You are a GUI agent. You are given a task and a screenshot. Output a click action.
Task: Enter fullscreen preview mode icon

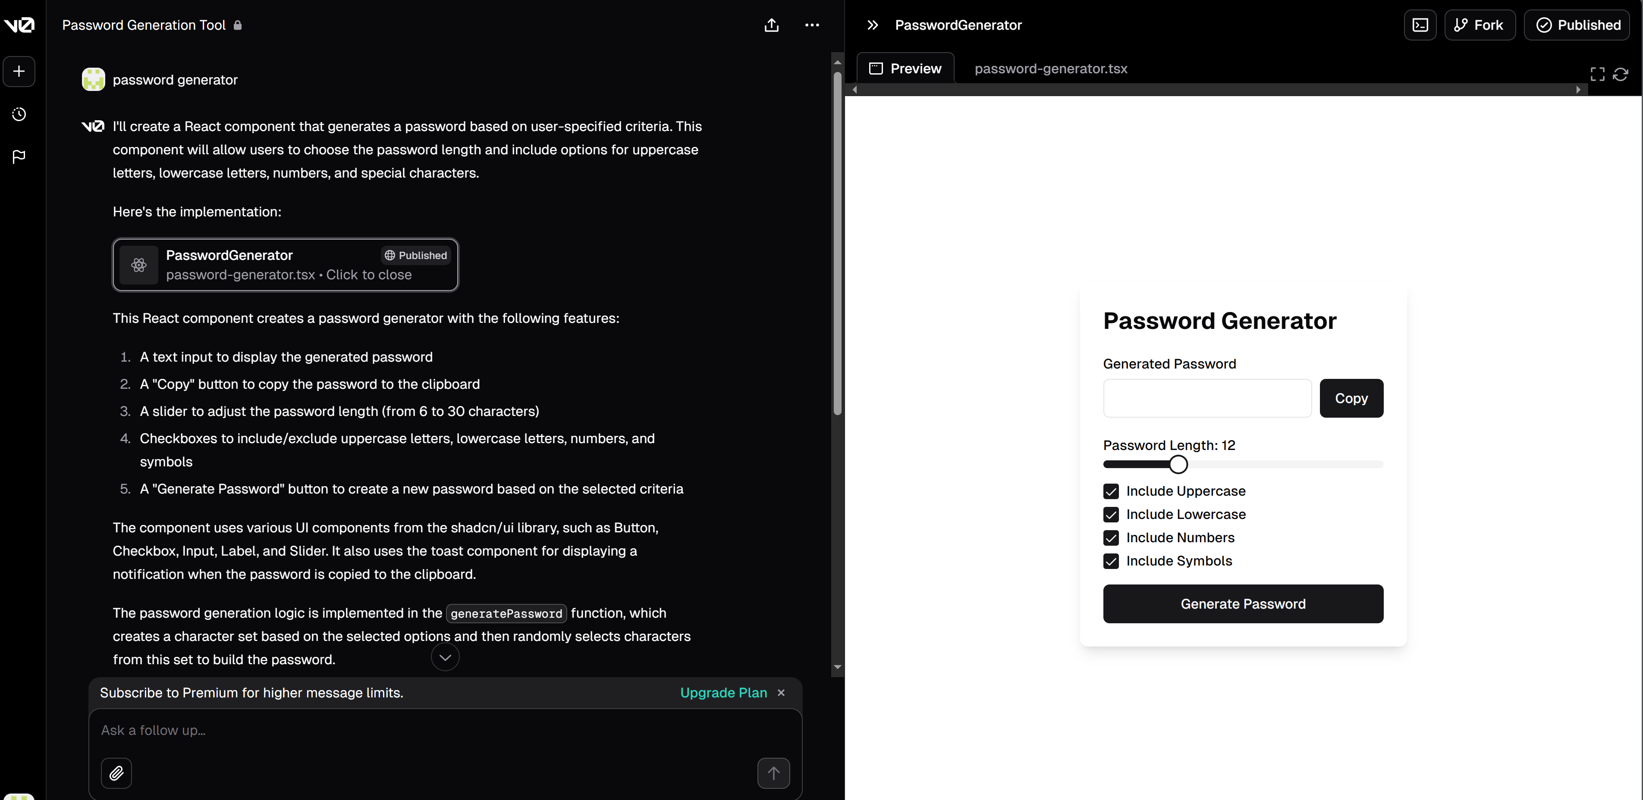[1597, 74]
